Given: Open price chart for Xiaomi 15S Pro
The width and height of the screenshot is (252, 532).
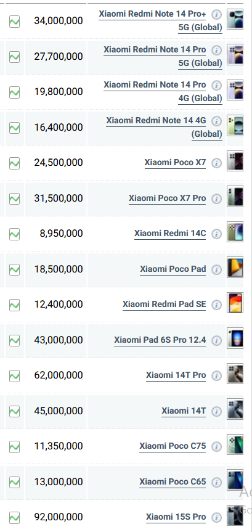Looking at the screenshot, I should [14, 518].
